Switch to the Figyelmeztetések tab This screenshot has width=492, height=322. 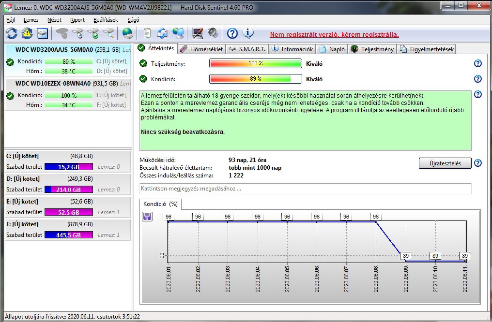tap(427, 49)
